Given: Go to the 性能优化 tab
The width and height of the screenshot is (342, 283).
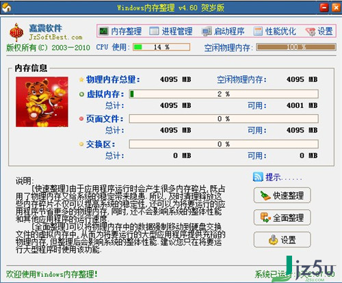Looking at the screenshot, I should 275,31.
